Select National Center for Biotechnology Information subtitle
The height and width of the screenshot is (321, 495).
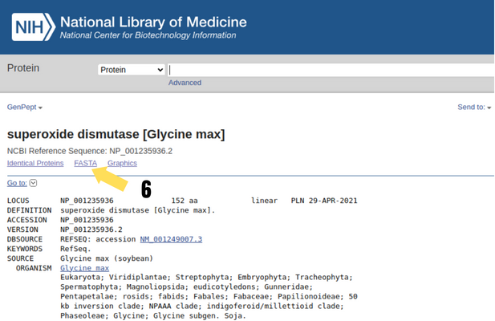tap(148, 35)
